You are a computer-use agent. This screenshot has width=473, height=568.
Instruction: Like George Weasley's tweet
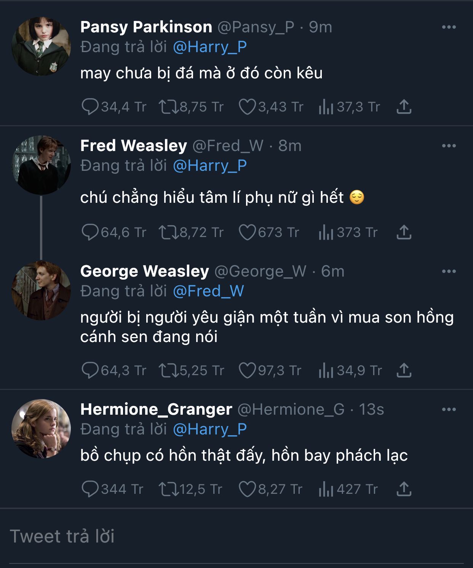247,371
